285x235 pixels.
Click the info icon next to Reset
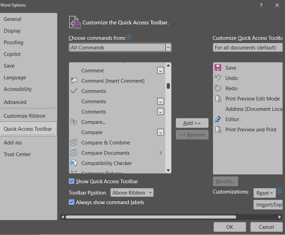click(279, 191)
